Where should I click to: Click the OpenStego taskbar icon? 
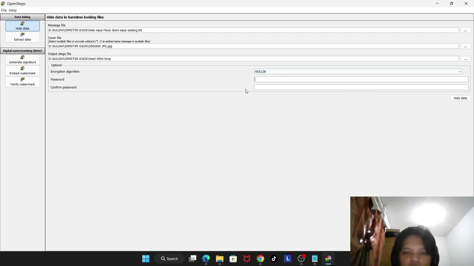click(328, 259)
